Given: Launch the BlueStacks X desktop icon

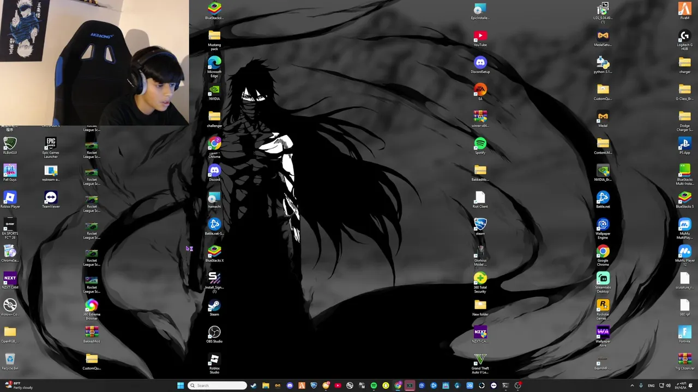Looking at the screenshot, I should [x=214, y=254].
